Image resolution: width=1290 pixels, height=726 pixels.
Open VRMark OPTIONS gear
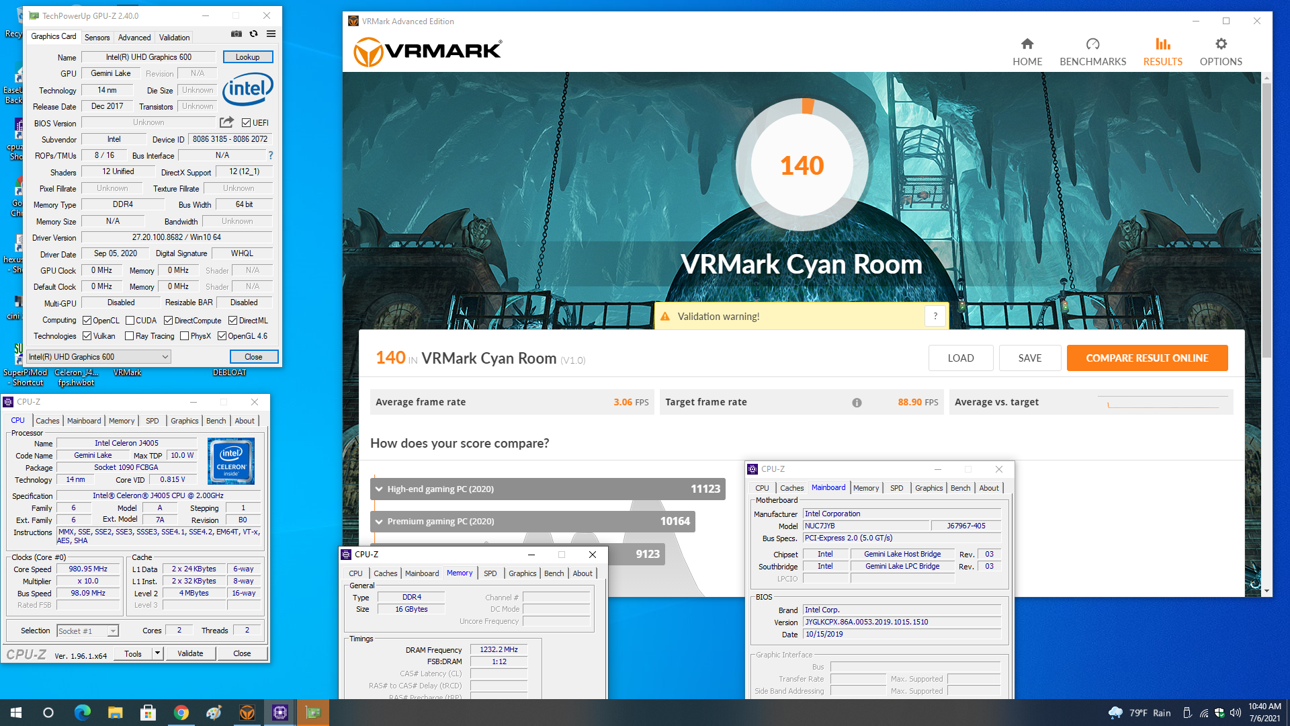click(x=1221, y=52)
